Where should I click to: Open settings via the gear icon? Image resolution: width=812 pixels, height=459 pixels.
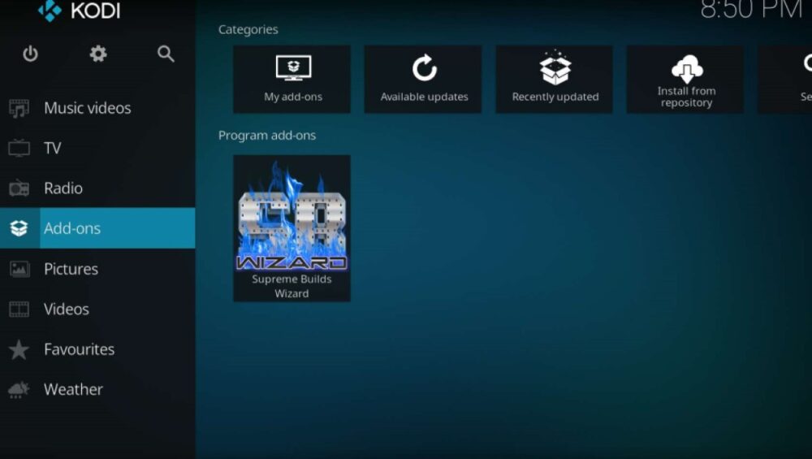click(x=98, y=54)
